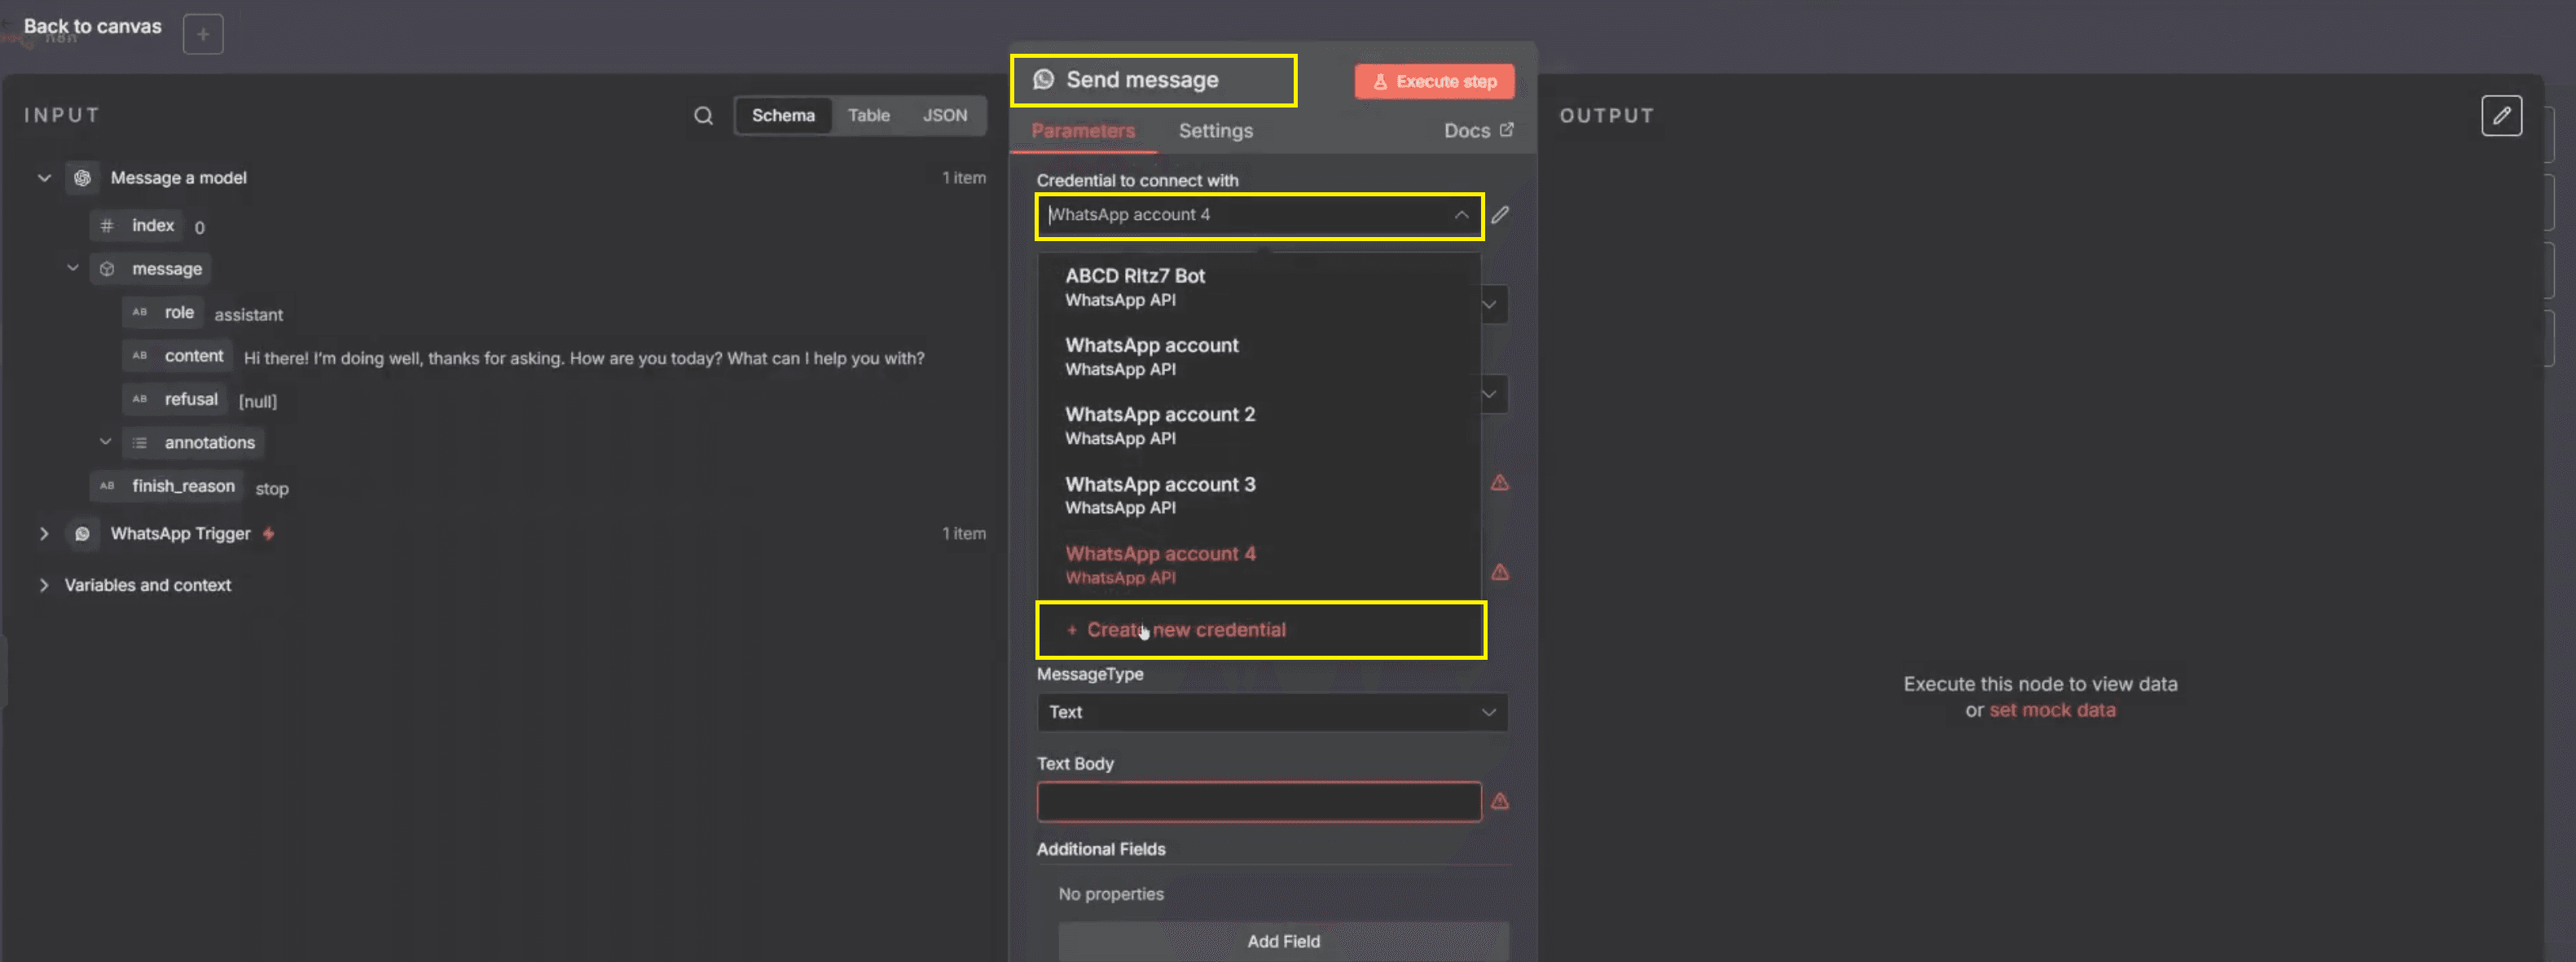Click the lightning icon beside WhatsApp Trigger
This screenshot has width=2576, height=962.
tap(268, 534)
